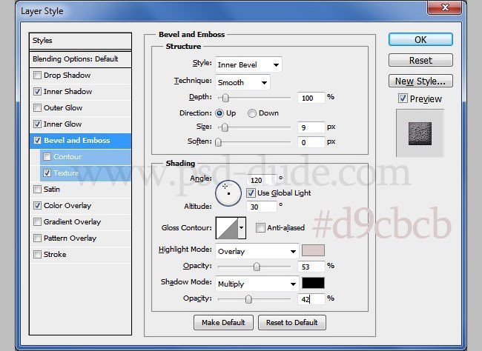Viewport: 482px width, 351px height.
Task: Click the Highlight Opacity value field
Action: (x=311, y=267)
